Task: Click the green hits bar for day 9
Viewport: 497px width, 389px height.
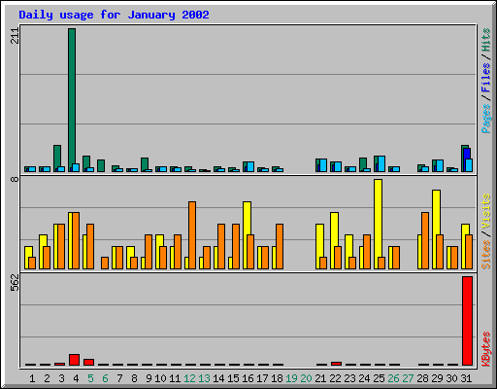Action: pyautogui.click(x=145, y=163)
